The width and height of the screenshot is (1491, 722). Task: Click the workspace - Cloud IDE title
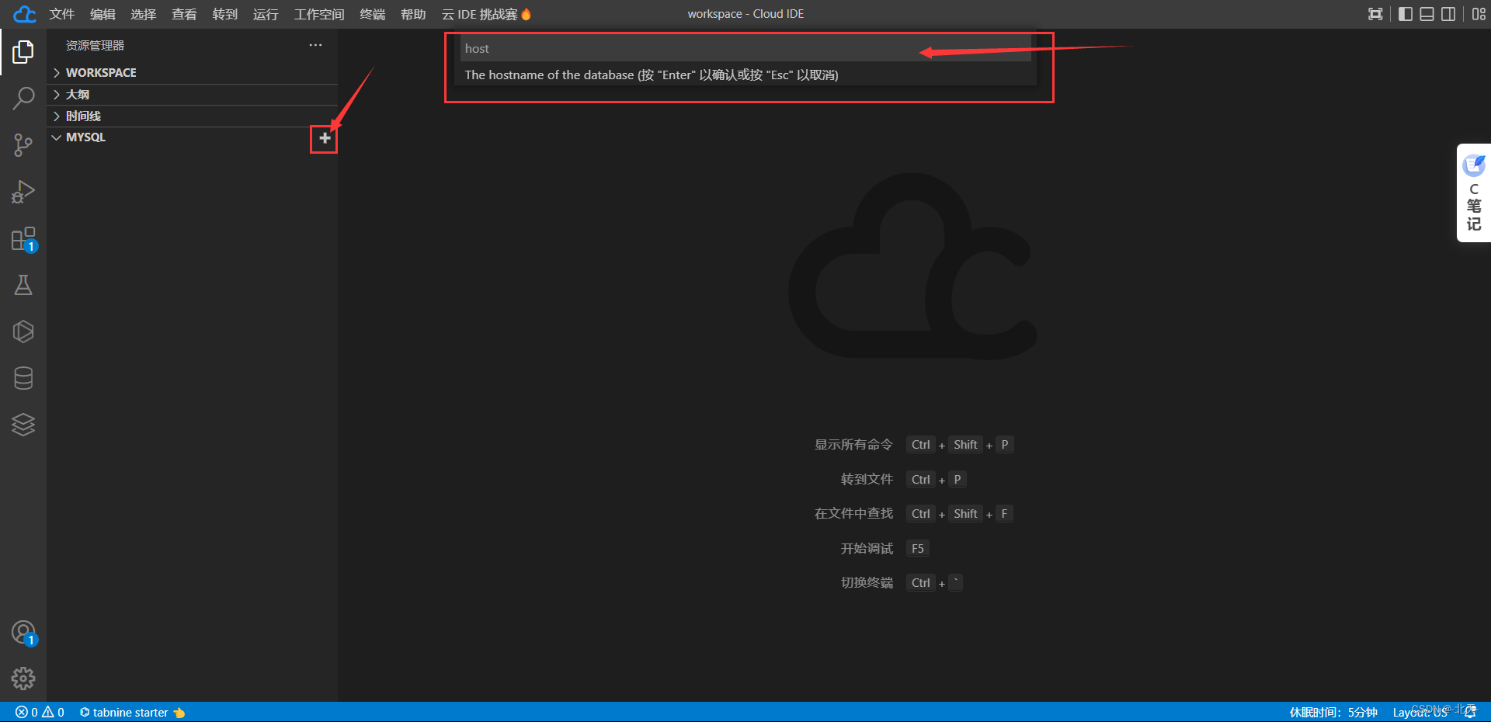[x=745, y=14]
